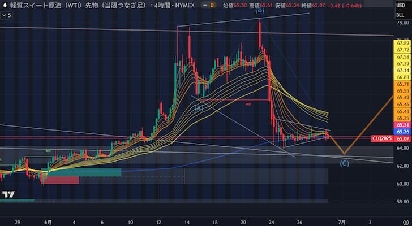Image resolution: width=412 pixels, height=226 pixels.
Task: Select the (C) wave label
Action: (x=345, y=164)
